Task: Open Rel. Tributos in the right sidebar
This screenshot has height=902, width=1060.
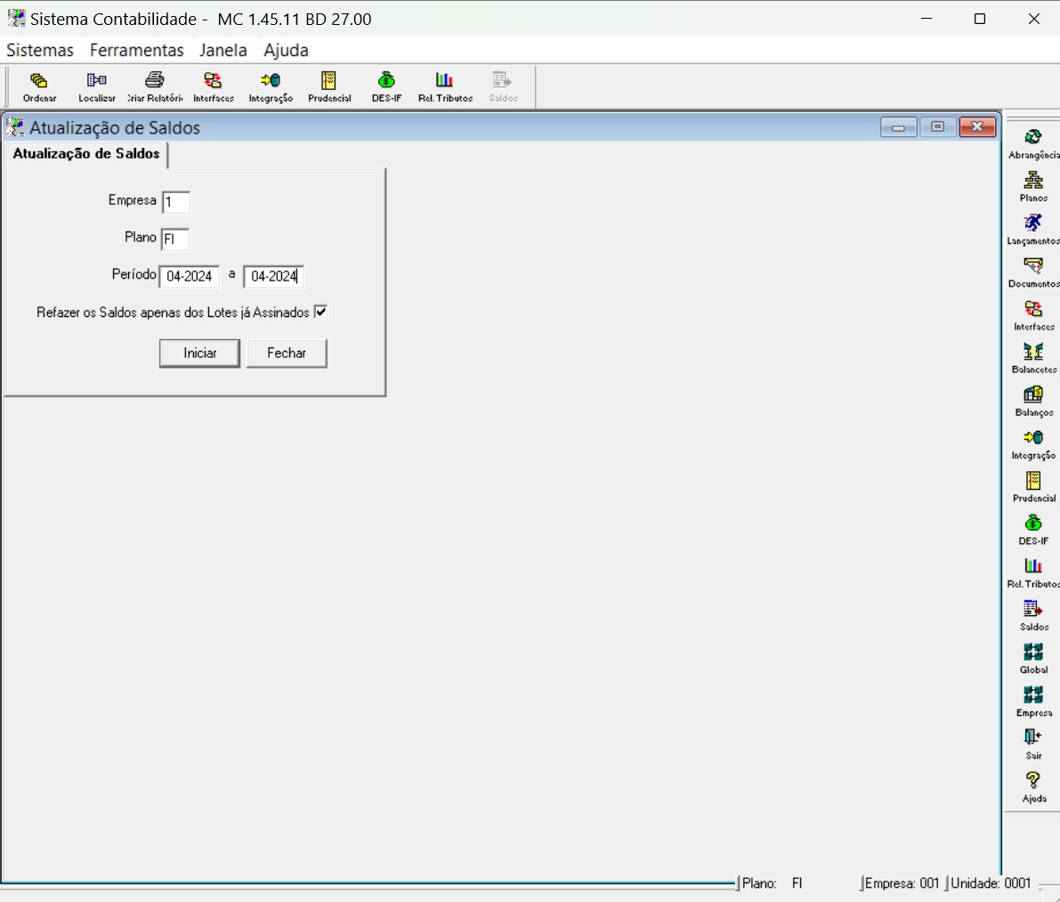Action: tap(1033, 573)
